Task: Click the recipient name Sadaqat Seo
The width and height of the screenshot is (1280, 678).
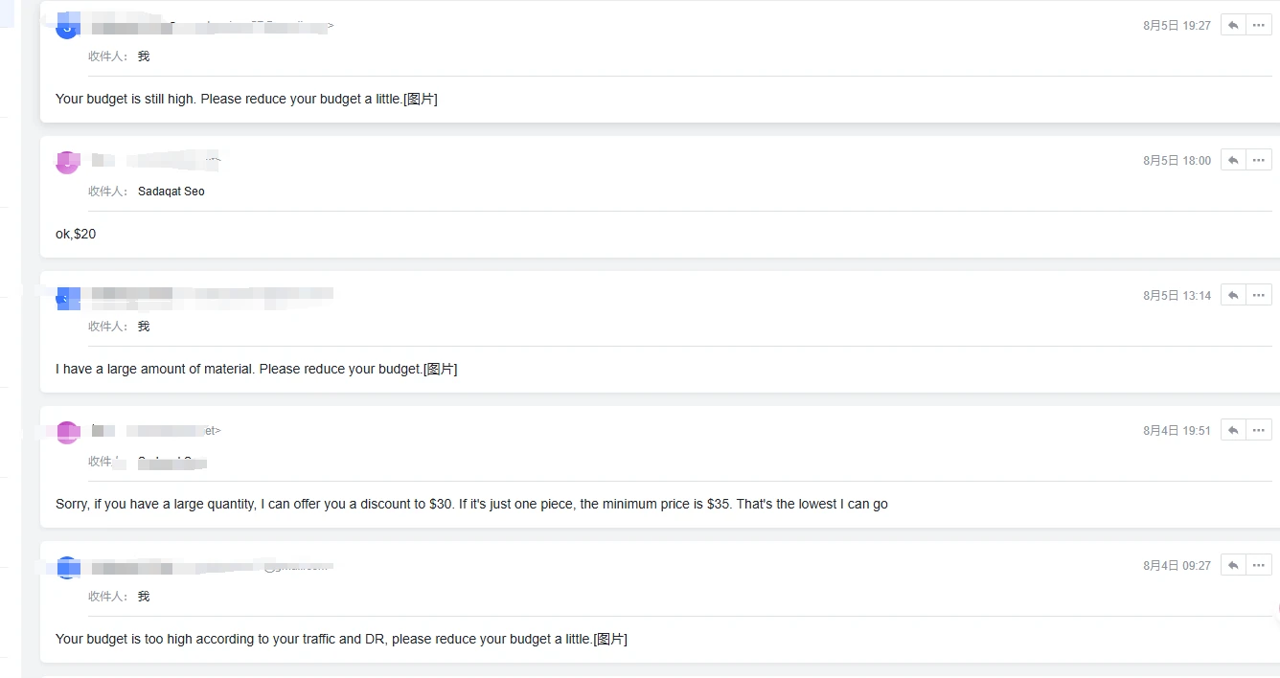Action: (x=171, y=192)
